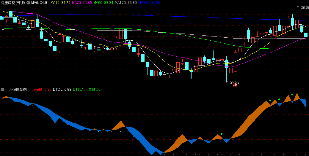
Task: Select the yellow MA10: 34.79 label
Action: pyautogui.click(x=60, y=3)
